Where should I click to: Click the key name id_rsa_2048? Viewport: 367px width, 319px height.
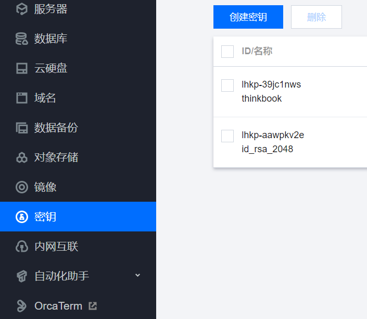267,149
